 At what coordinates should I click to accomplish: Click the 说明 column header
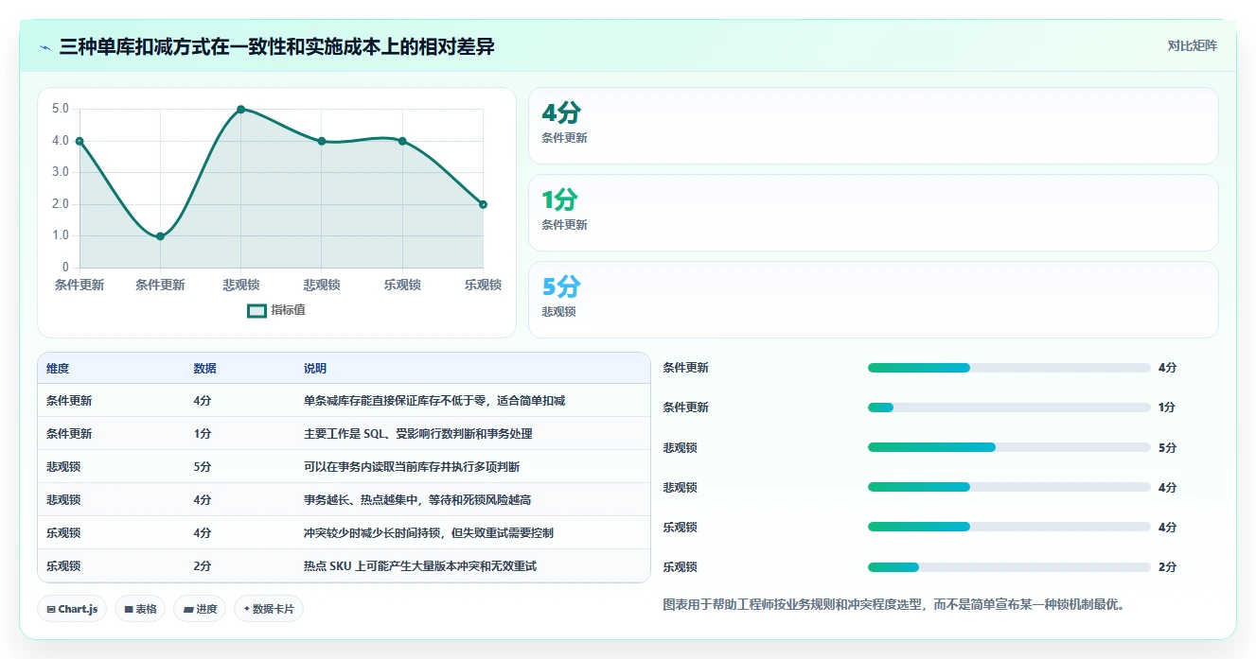315,369
